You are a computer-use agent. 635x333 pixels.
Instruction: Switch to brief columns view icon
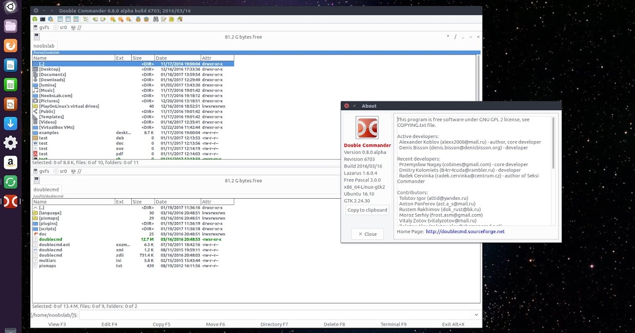point(60,19)
